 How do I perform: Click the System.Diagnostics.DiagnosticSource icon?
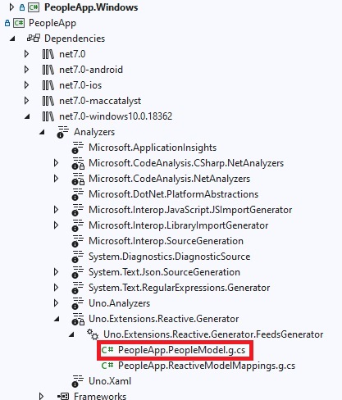[77, 257]
